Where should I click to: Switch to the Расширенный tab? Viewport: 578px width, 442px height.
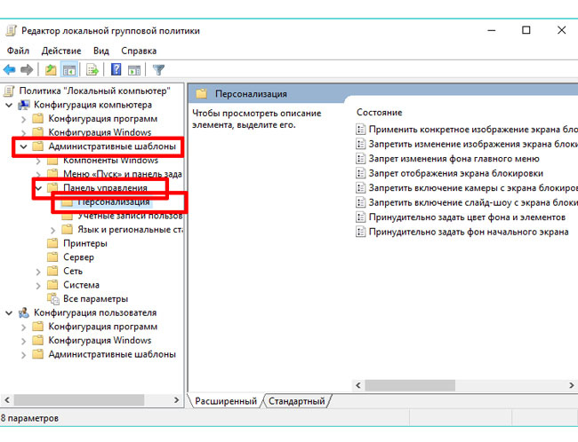(x=226, y=401)
